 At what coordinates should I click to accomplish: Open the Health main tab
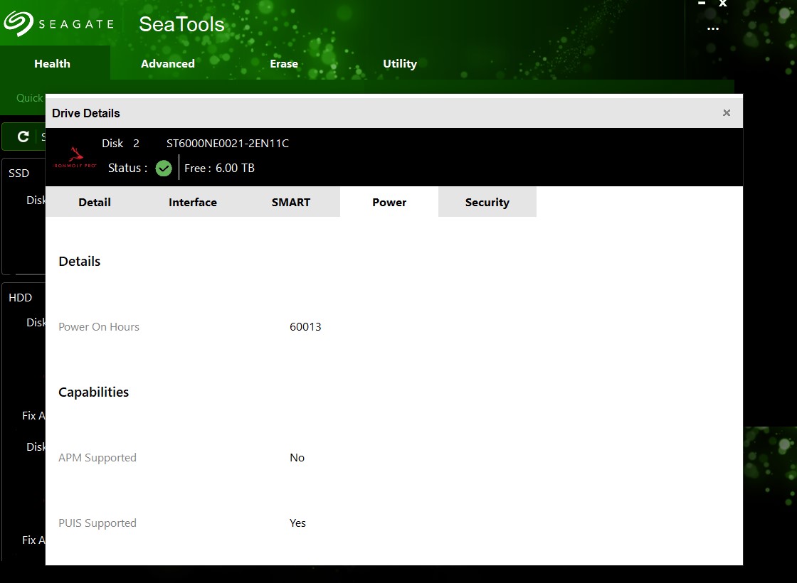tap(53, 63)
